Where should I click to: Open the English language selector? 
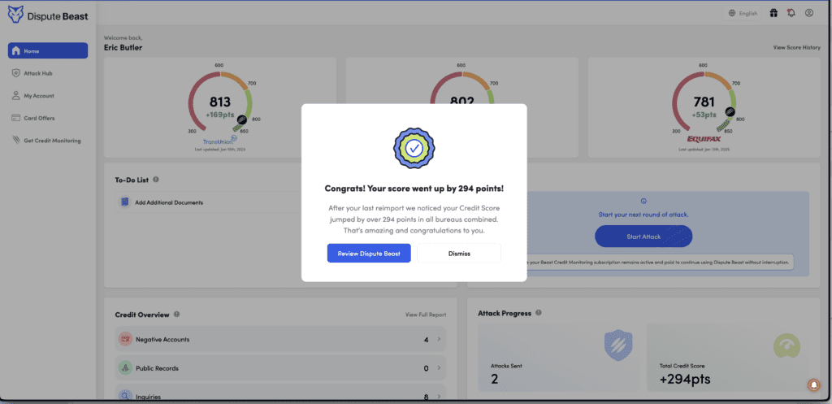pyautogui.click(x=743, y=13)
